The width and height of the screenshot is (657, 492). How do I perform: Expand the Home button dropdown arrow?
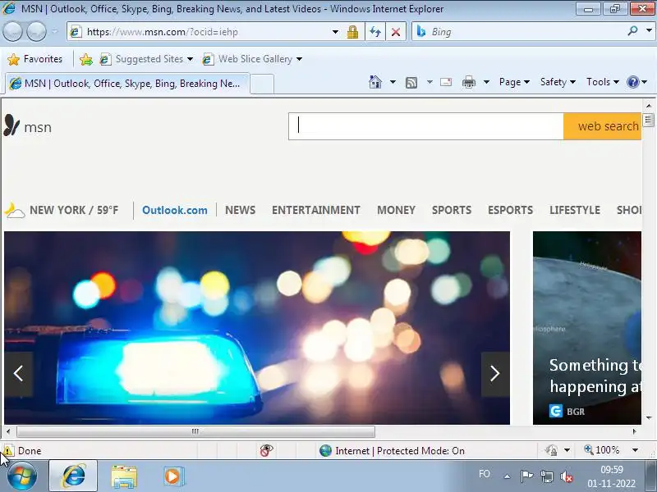pos(393,82)
